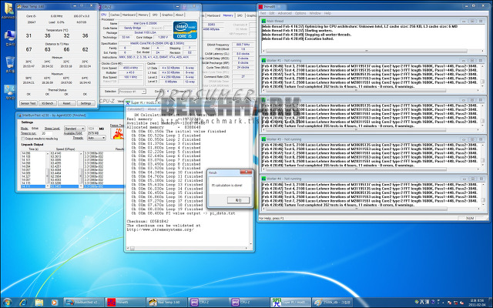Open the Administrator folder desktop icon
The height and width of the screenshot is (308, 493).
pyautogui.click(x=8, y=10)
